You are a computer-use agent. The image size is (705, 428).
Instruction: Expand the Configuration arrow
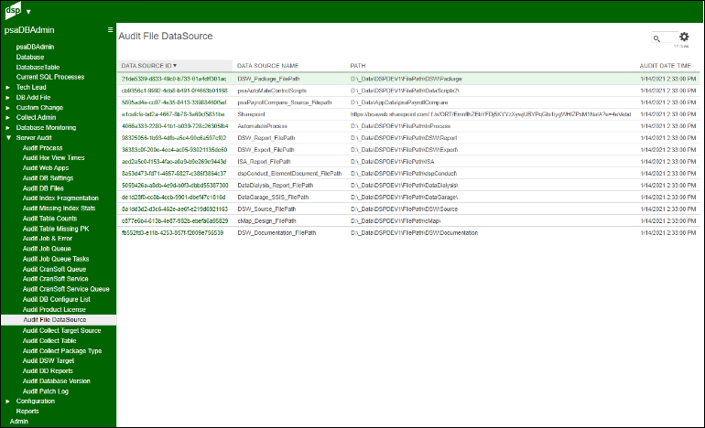coord(7,401)
